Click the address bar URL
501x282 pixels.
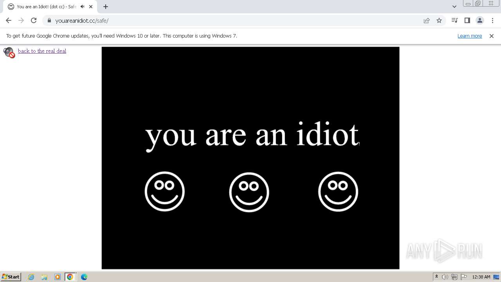(82, 21)
